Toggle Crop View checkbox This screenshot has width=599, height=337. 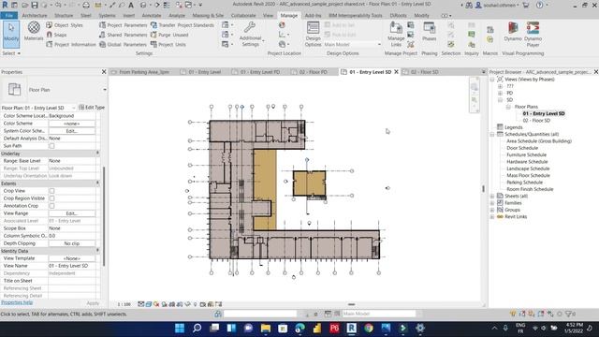pos(51,191)
